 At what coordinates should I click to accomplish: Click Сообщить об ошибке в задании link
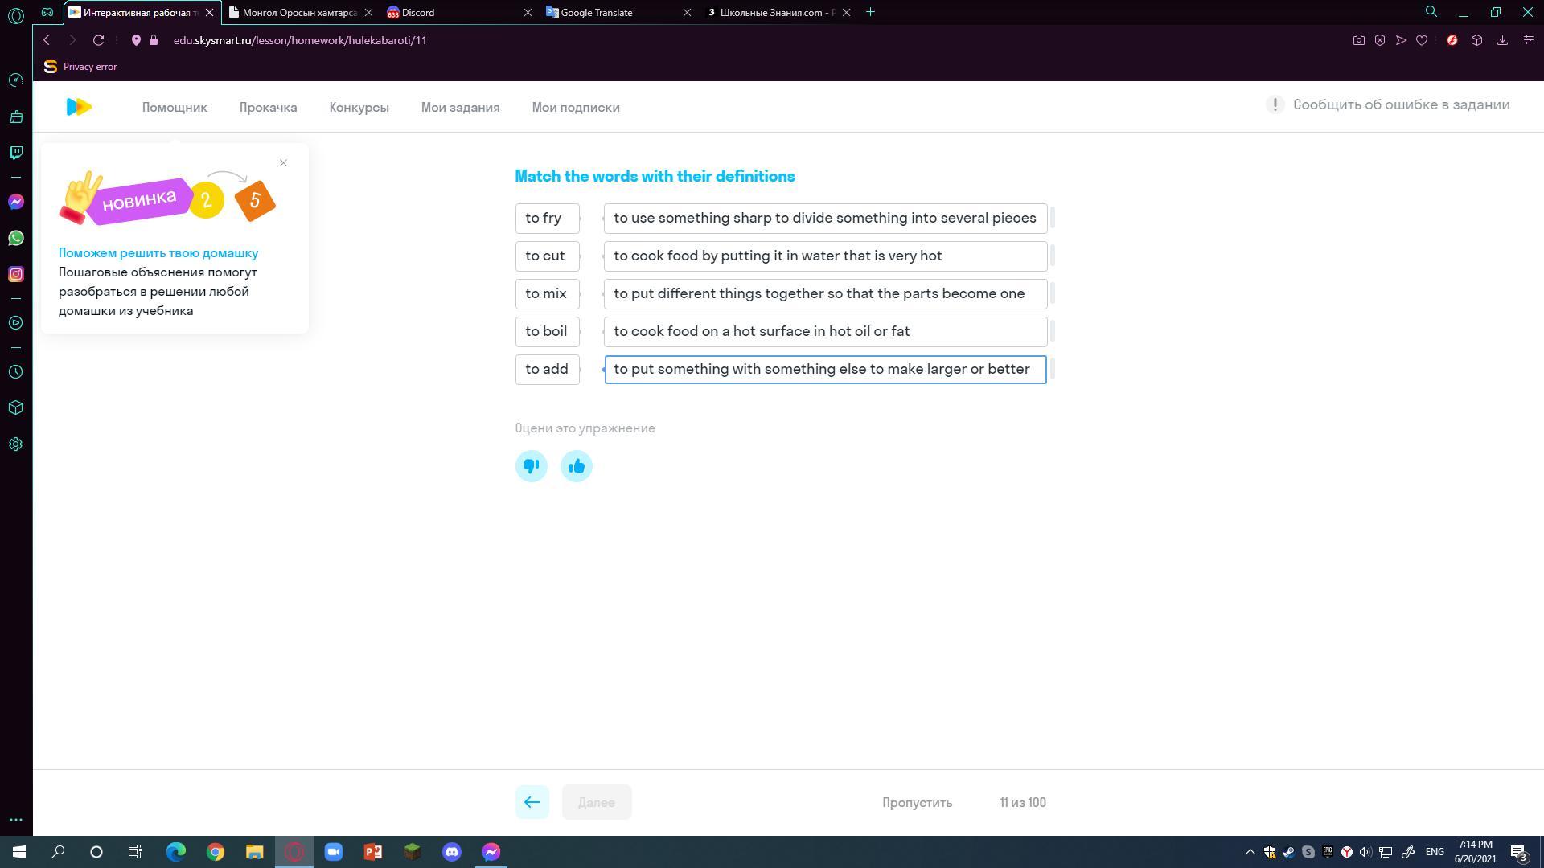pos(1400,105)
